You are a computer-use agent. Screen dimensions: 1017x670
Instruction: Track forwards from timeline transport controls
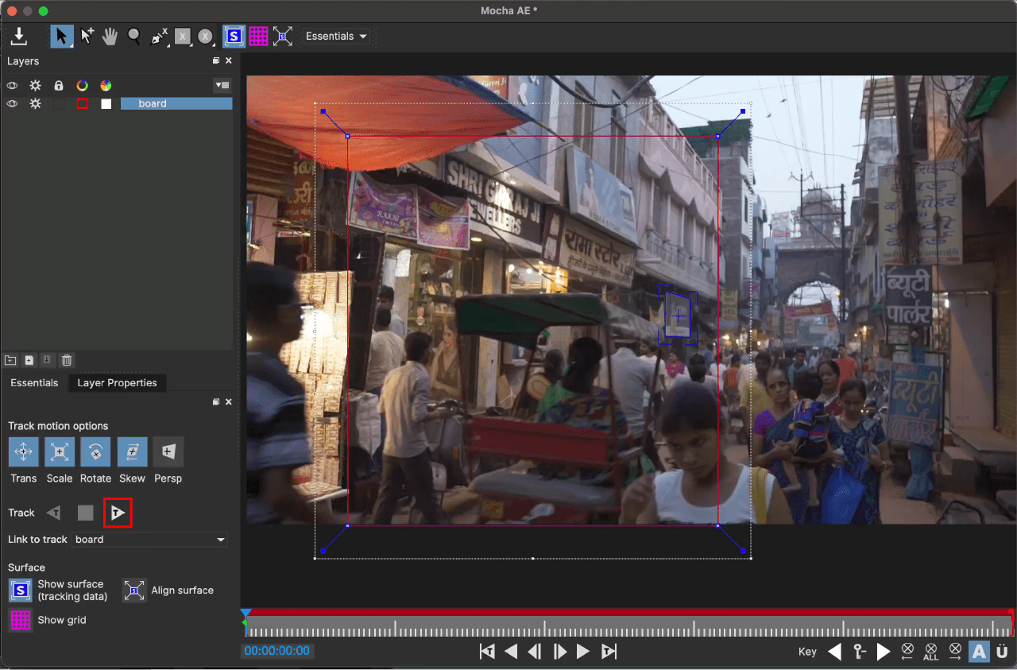609,652
